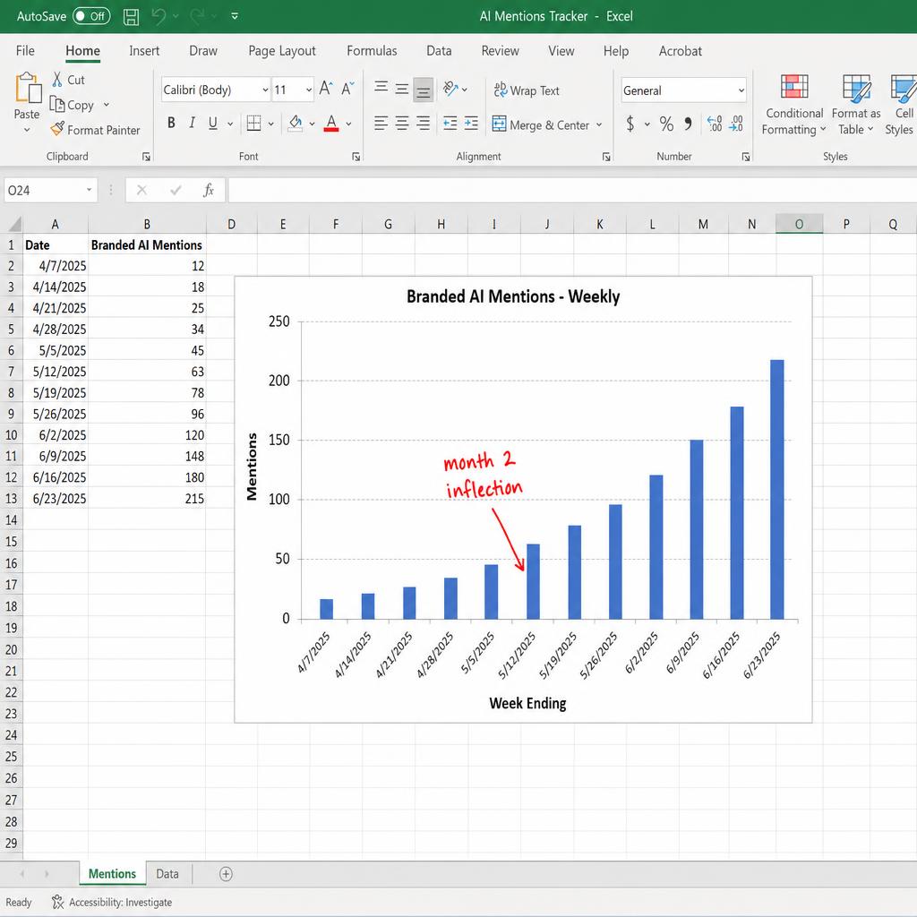Click Increase Indent icon

click(471, 124)
